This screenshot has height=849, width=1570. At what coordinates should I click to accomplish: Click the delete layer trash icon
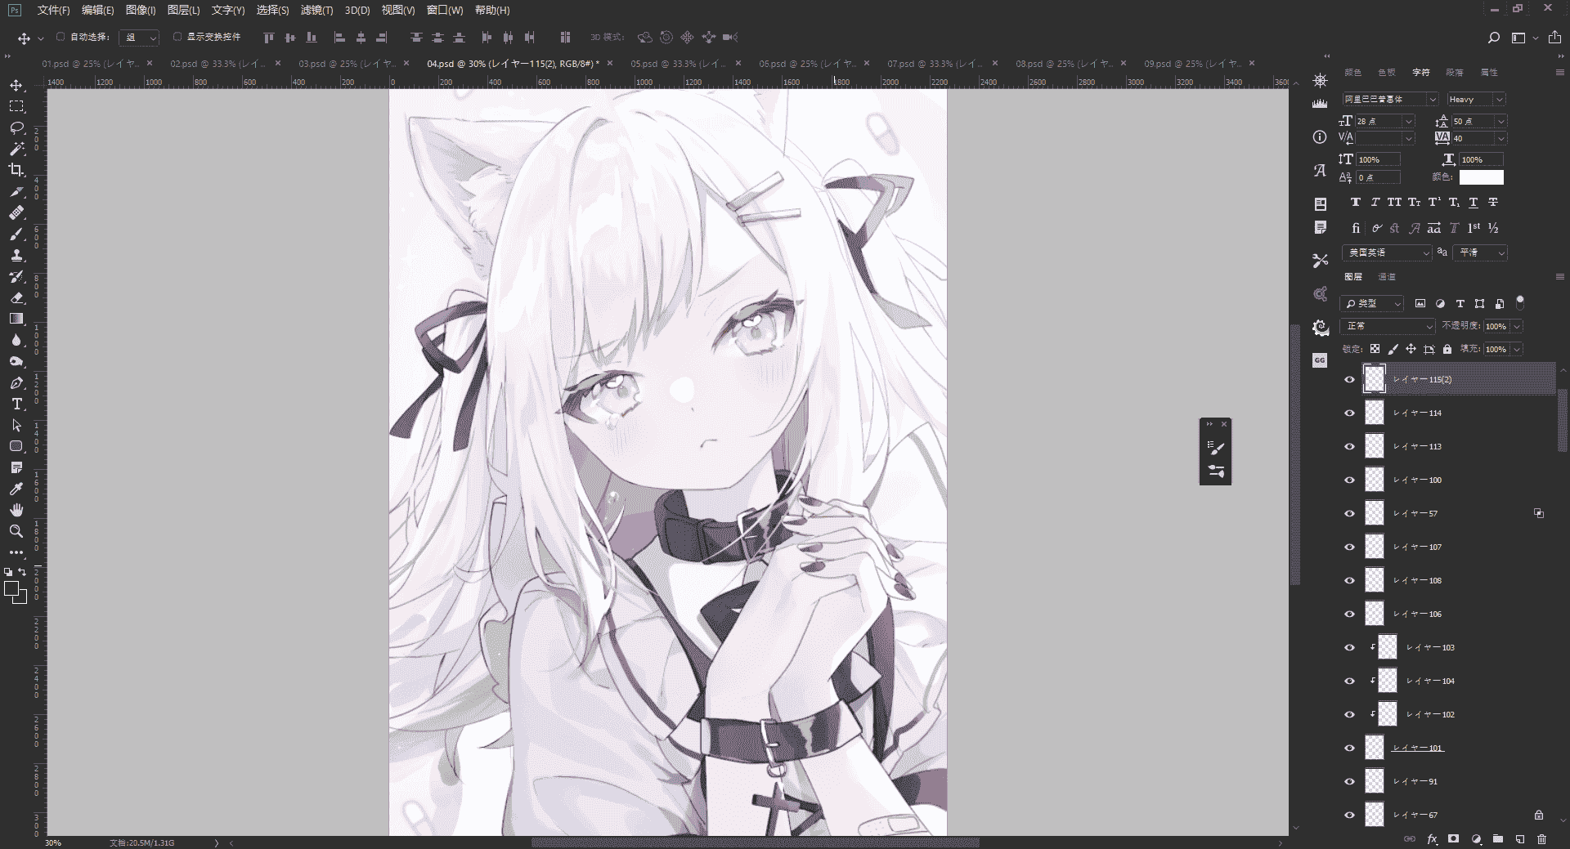pos(1541,839)
